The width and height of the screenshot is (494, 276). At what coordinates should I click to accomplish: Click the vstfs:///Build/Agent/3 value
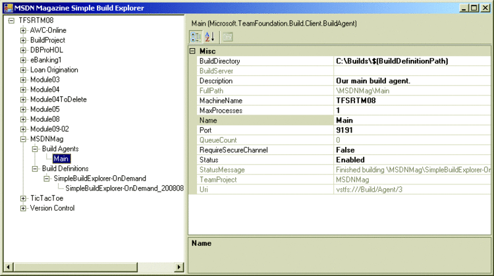370,189
